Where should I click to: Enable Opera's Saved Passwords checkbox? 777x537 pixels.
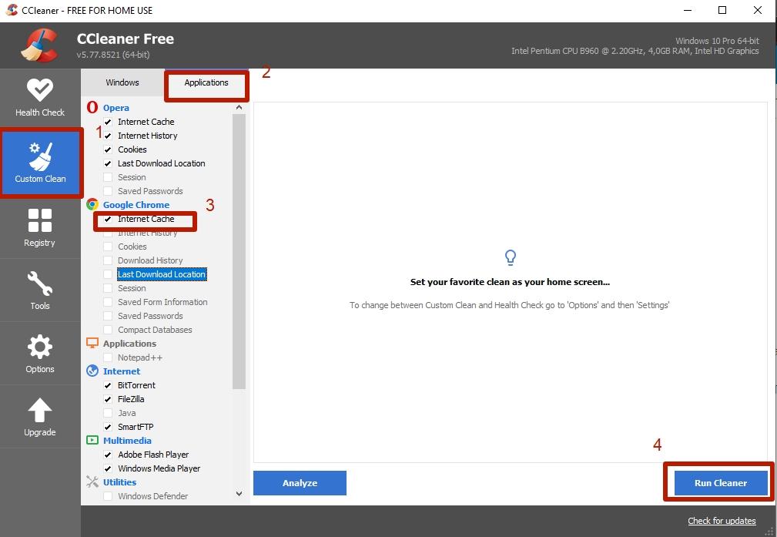point(108,191)
